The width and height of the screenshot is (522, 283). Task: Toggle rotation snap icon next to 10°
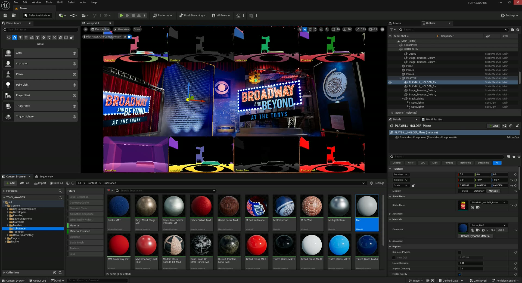(345, 29)
